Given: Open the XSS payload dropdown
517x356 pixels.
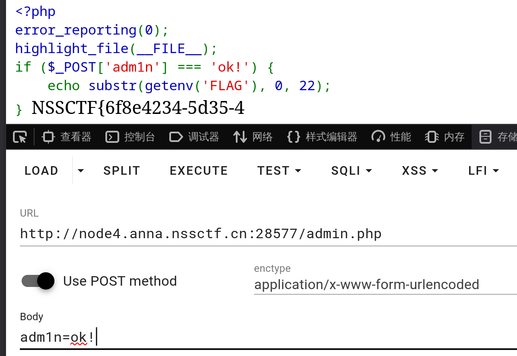Looking at the screenshot, I should 419,170.
